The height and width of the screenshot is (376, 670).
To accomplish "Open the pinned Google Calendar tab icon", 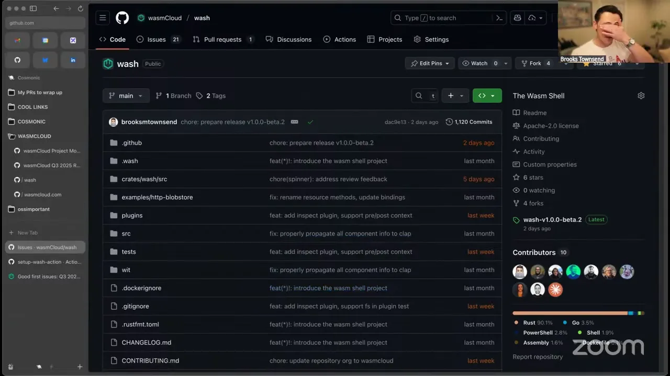I will 45,40.
